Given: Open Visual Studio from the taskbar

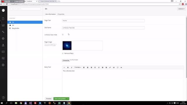Looking at the screenshot, I should [30, 103].
